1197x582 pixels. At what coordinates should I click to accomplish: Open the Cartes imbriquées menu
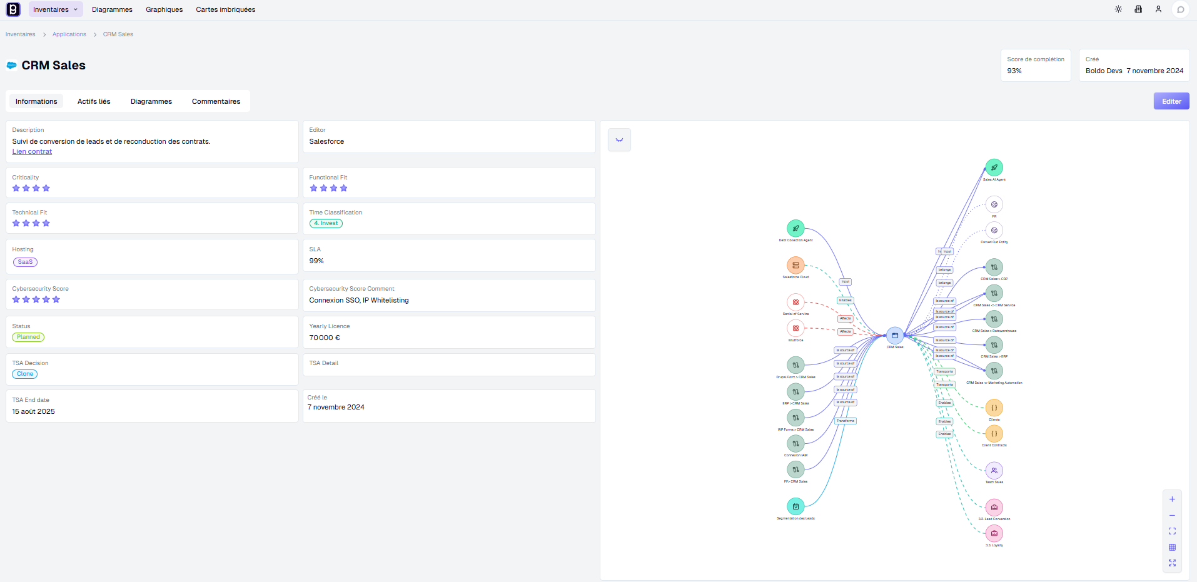(x=225, y=9)
